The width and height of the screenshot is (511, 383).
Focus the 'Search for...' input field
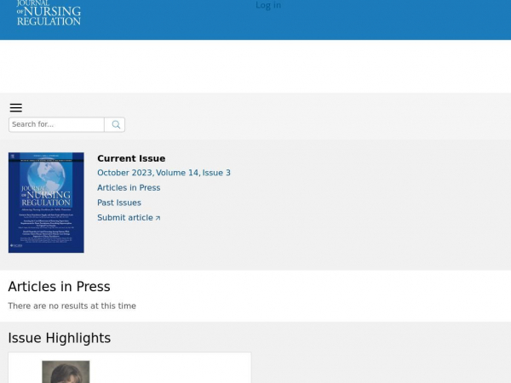(57, 125)
